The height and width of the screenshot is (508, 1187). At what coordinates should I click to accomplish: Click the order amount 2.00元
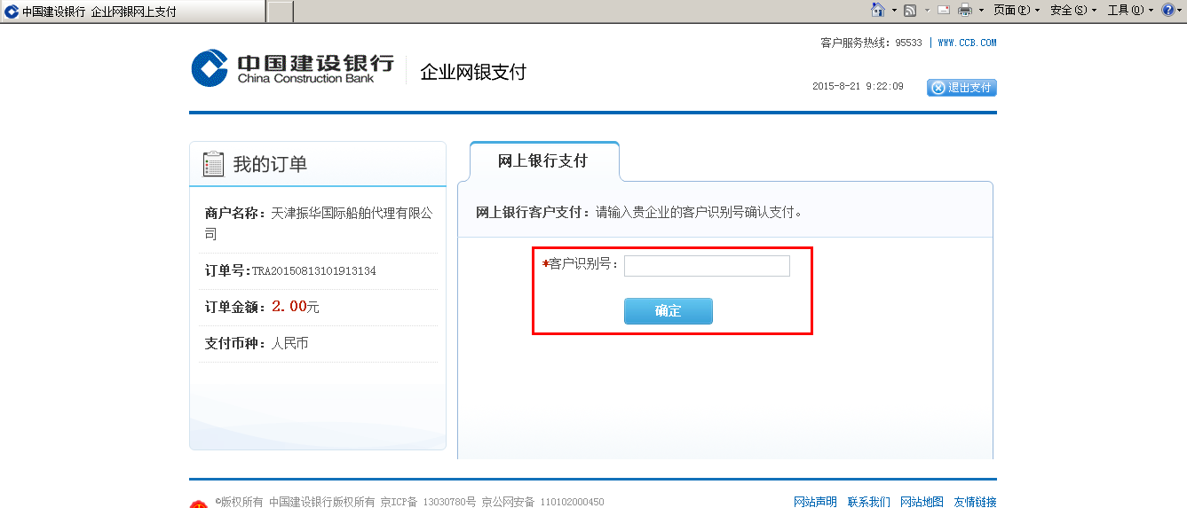295,307
